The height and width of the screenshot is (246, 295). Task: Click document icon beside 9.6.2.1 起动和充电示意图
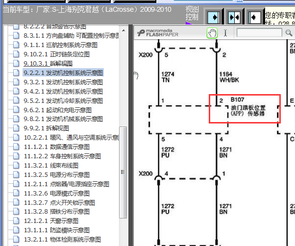pos(16,110)
